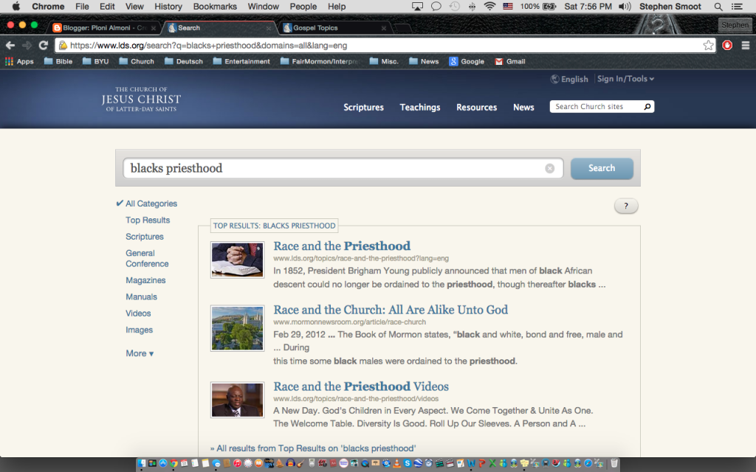This screenshot has height=472, width=756.
Task: Open the Apps shortcut in bookmarks bar
Action: (x=19, y=61)
